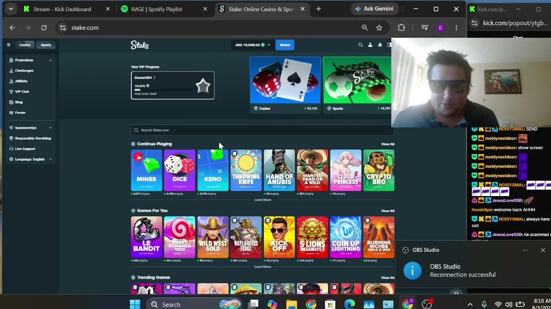
Task: Expand the Sponsorships menu
Action: (x=31, y=127)
